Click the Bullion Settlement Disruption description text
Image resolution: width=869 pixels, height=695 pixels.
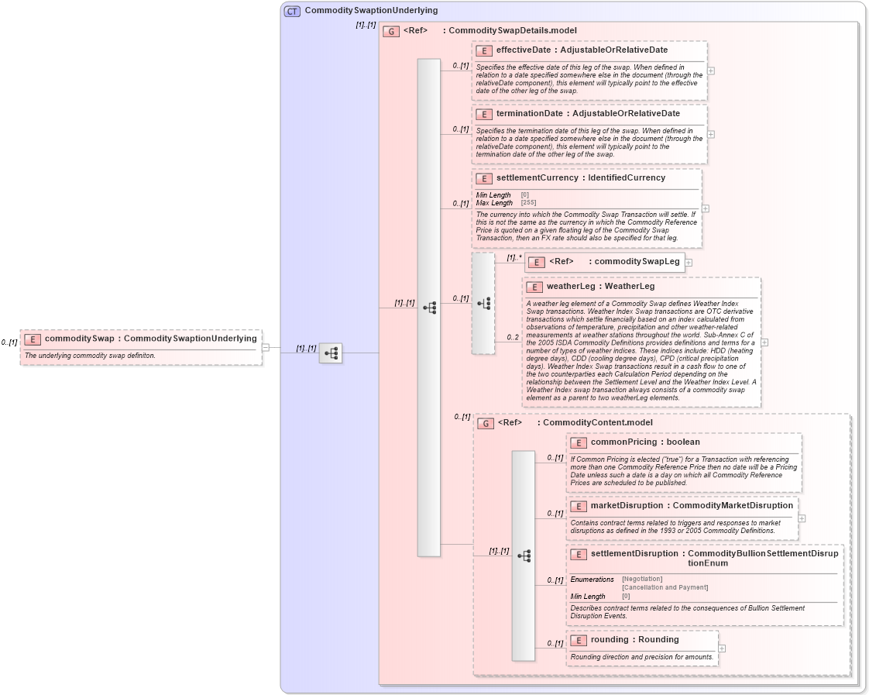[x=688, y=612]
